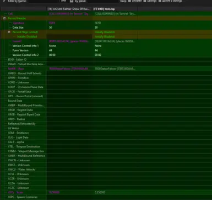
Task: Collapse the Record Flags (sorted) node
Action: 9,32
